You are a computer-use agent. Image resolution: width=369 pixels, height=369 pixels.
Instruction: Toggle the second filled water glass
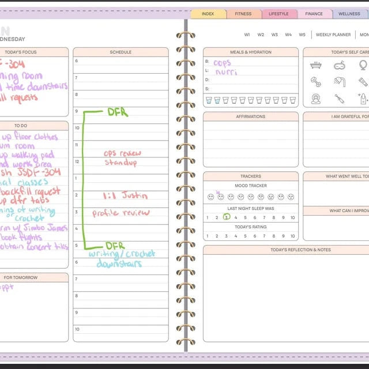(217, 100)
